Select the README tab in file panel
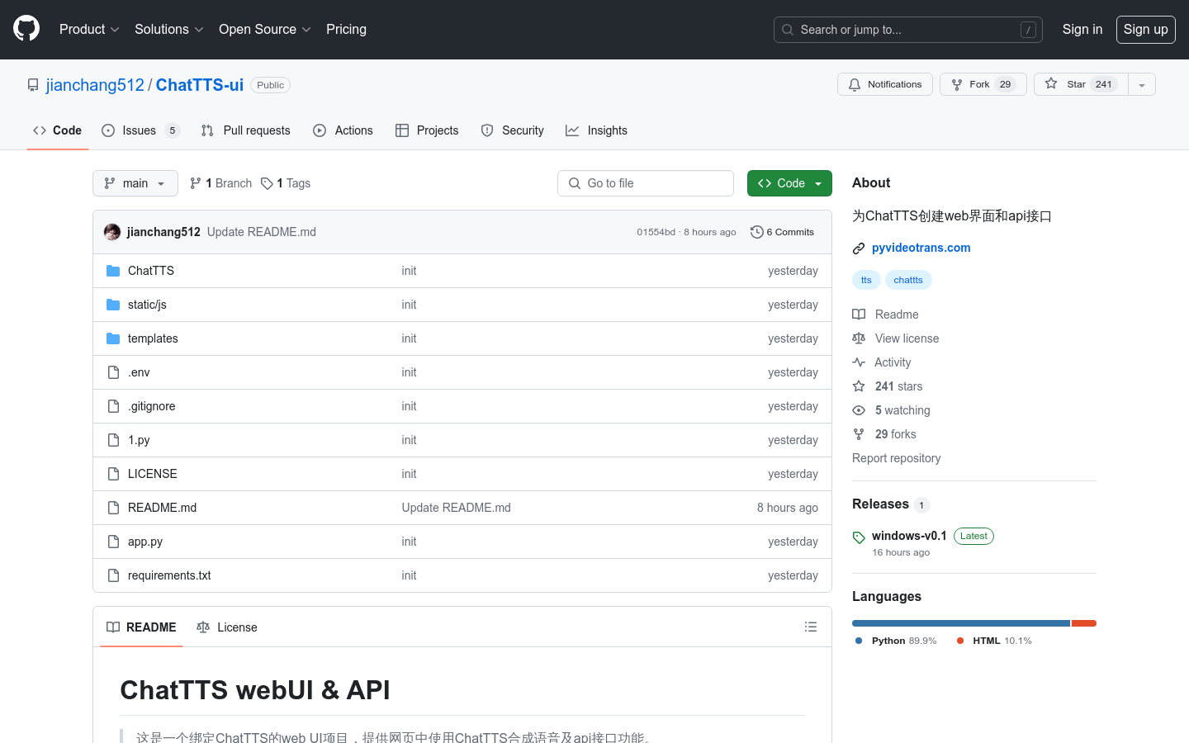Image resolution: width=1189 pixels, height=743 pixels. [x=141, y=627]
